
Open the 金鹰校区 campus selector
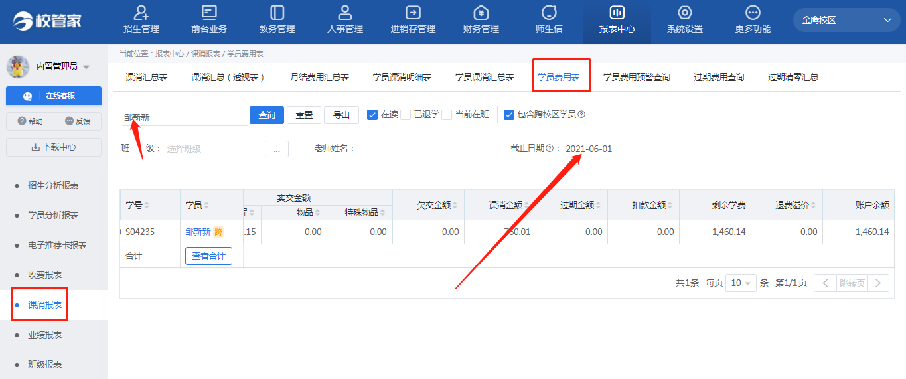coord(846,20)
